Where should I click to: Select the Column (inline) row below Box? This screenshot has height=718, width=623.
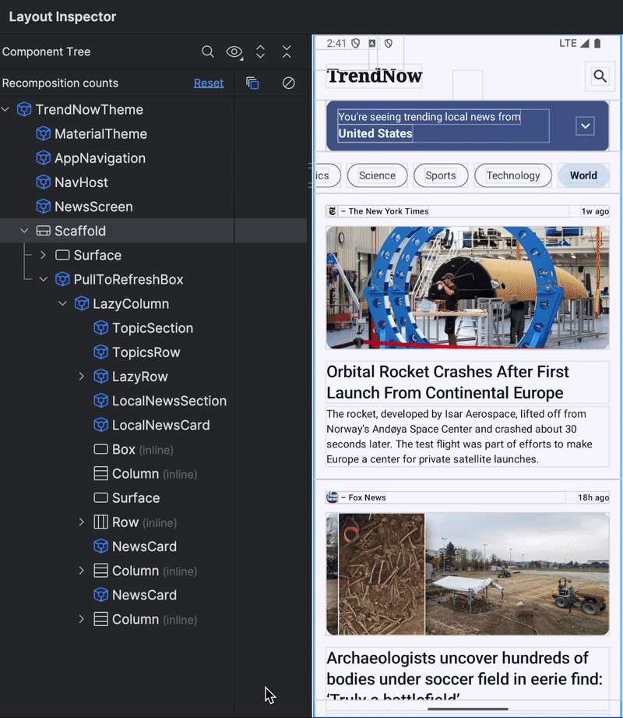point(117,473)
